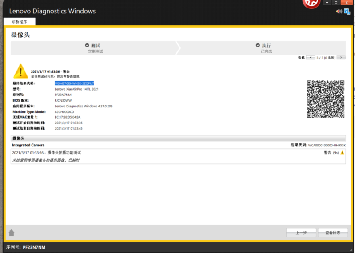Maximize the Lenovo Diagnostics window

336,3
